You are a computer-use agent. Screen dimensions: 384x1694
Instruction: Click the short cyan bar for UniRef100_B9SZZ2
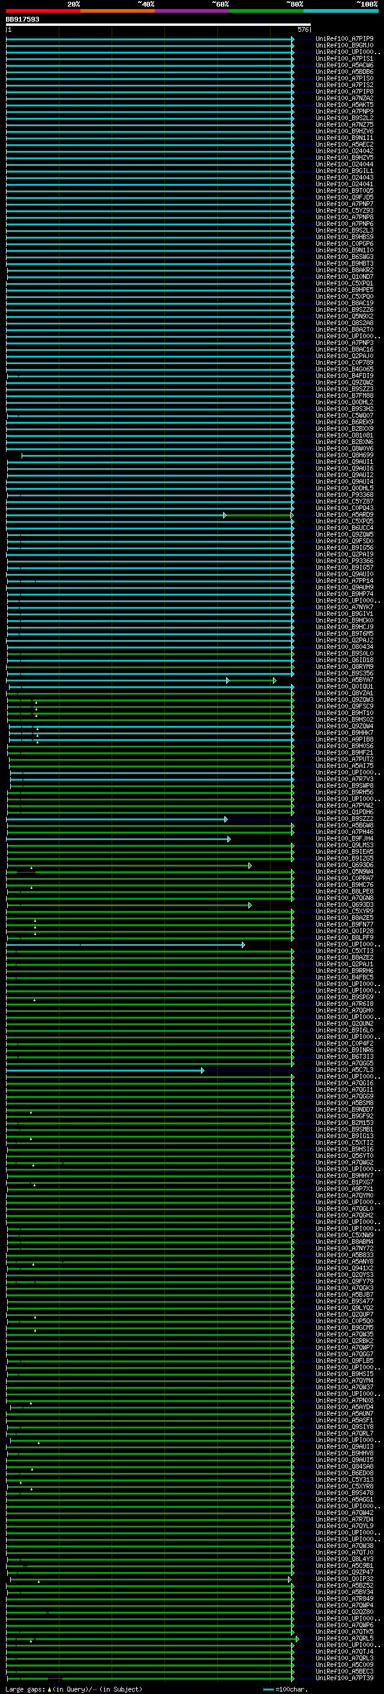click(117, 818)
